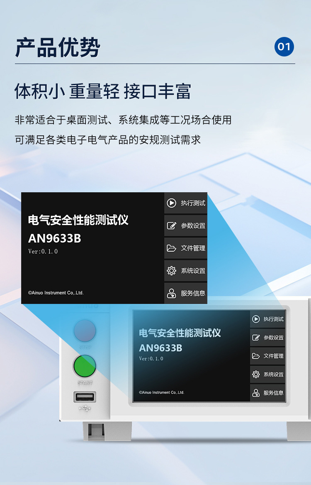Click the green START button
The height and width of the screenshot is (485, 311).
85,366
